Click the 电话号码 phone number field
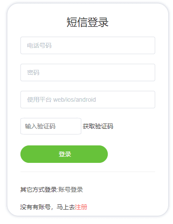 pyautogui.click(x=88, y=45)
